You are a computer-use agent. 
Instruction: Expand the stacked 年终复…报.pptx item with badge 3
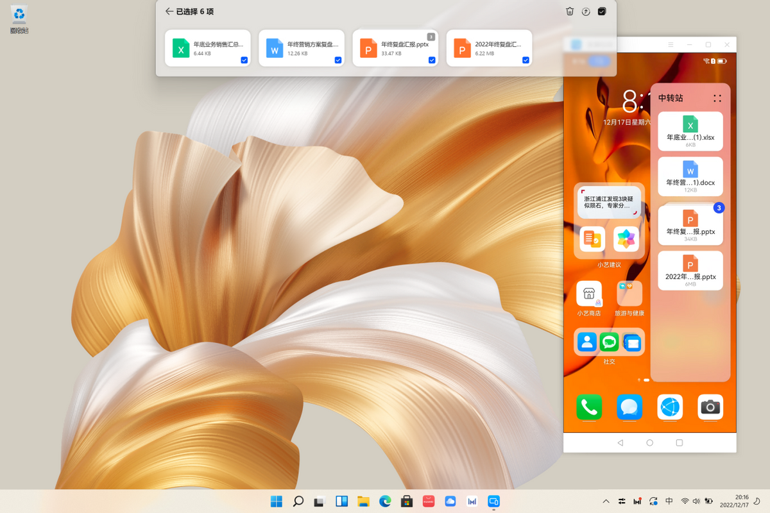pyautogui.click(x=690, y=225)
